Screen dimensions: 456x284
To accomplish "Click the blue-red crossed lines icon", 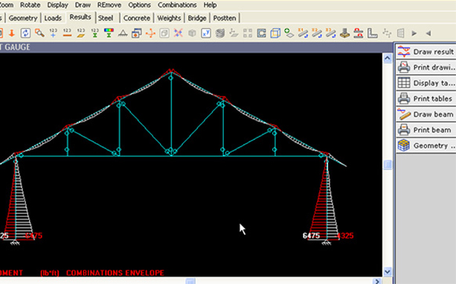I will (178, 33).
